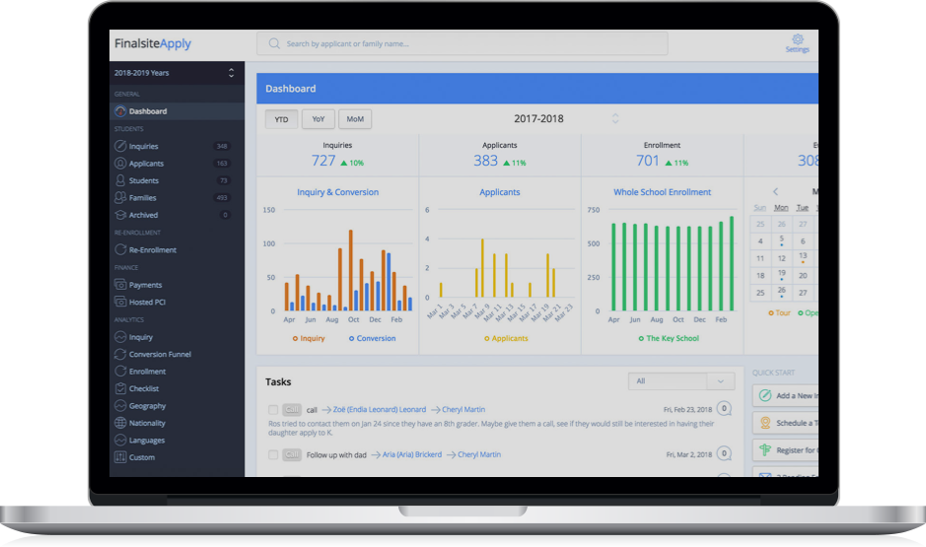This screenshot has width=926, height=547.
Task: Switch to the YoY view tab
Action: click(x=318, y=119)
